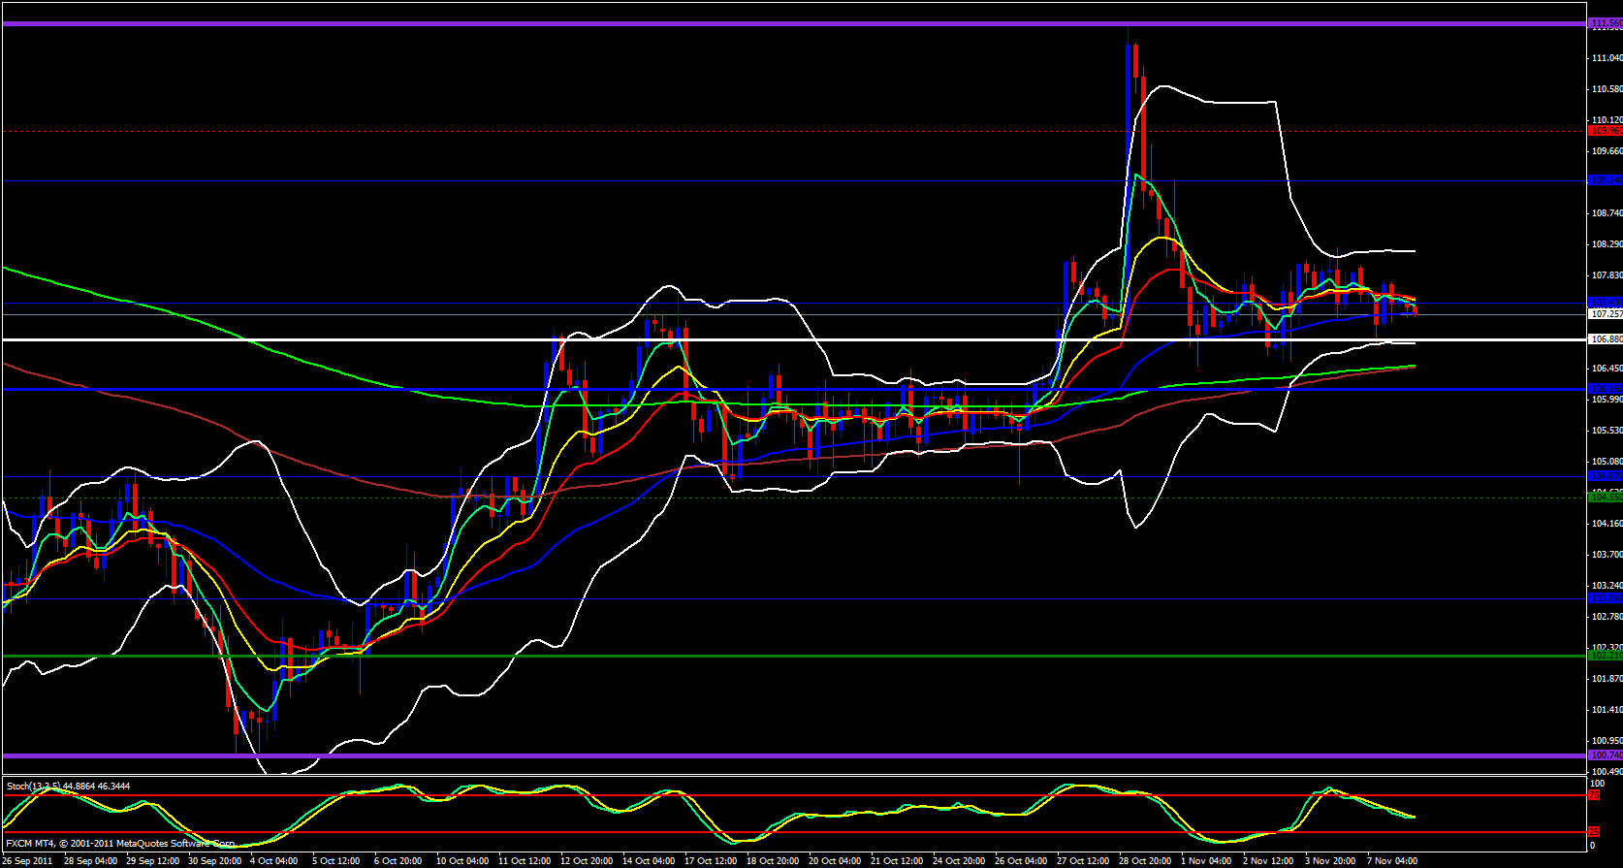Select the white 106.880 level label

(x=1606, y=339)
